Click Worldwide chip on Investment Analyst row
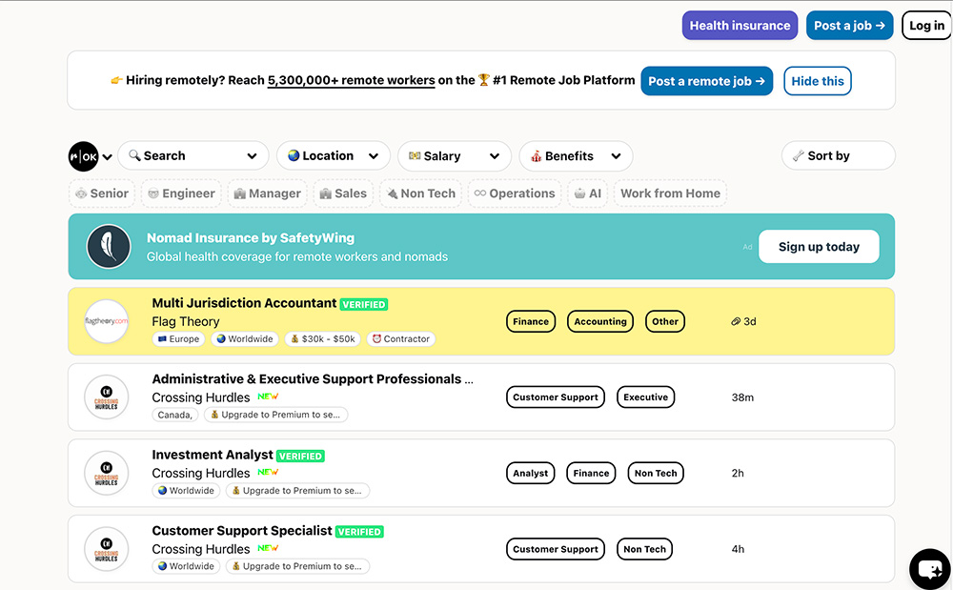 (186, 490)
